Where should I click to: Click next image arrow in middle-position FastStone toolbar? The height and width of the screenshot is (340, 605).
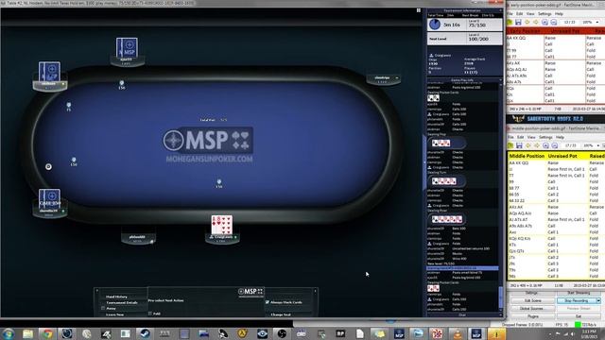tap(537, 145)
